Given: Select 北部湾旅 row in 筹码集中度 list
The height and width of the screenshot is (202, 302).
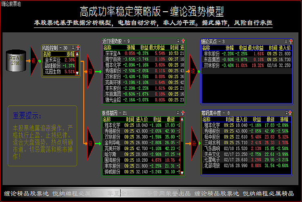Looking at the screenshot, I should pos(212,166).
